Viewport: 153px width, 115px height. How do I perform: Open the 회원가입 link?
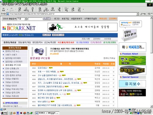coord(65,19)
